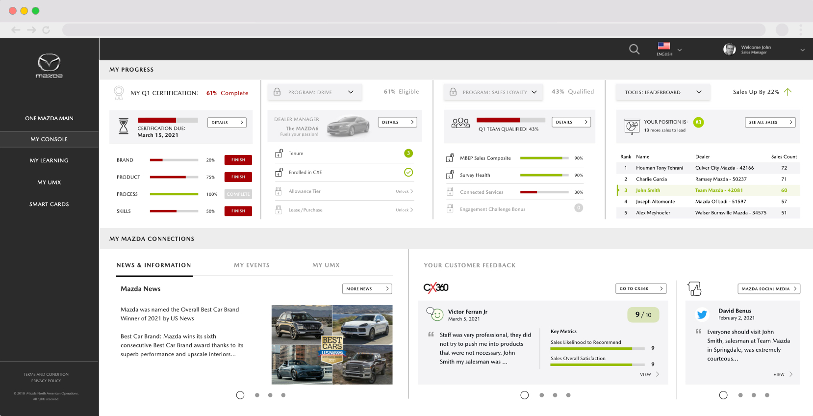This screenshot has width=813, height=416.
Task: Click locked icon beside Connected Services
Action: (x=450, y=192)
